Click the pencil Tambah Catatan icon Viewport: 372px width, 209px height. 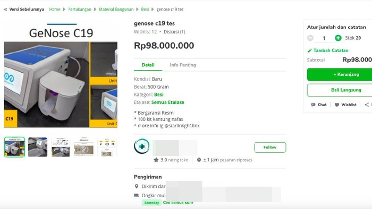309,50
